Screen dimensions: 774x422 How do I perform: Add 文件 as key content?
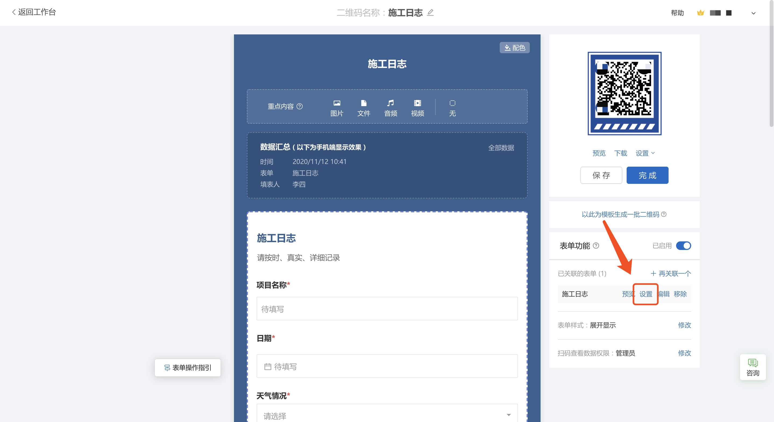click(x=364, y=108)
